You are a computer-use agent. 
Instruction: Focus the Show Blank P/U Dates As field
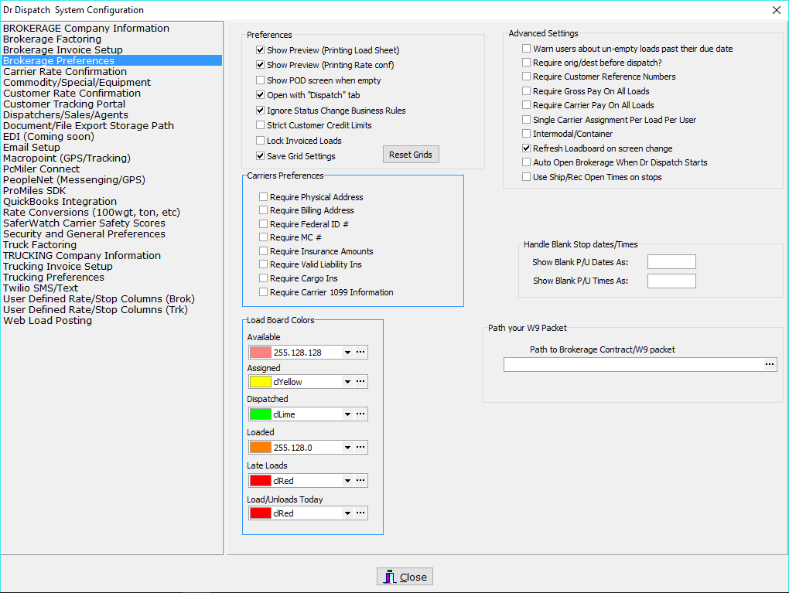click(671, 261)
